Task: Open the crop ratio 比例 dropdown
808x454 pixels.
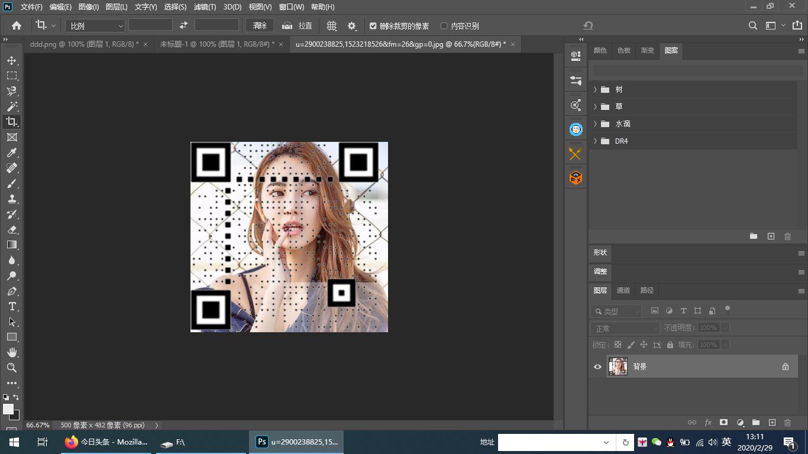Action: pos(96,26)
